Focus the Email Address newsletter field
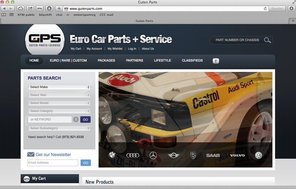 [x=53, y=163]
